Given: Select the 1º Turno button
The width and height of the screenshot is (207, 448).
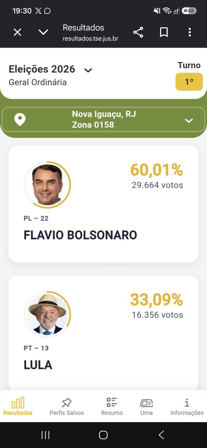Looking at the screenshot, I should point(189,82).
